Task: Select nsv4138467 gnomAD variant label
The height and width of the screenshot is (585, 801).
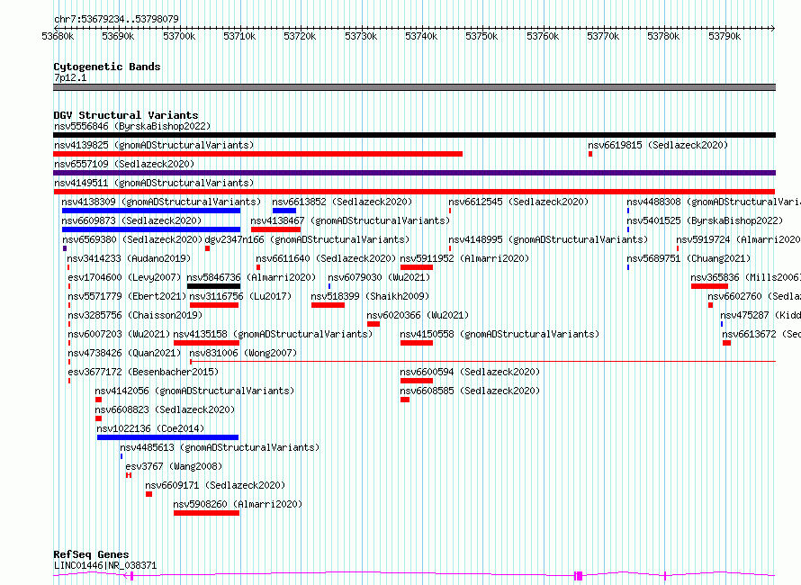Action: pyautogui.click(x=350, y=220)
